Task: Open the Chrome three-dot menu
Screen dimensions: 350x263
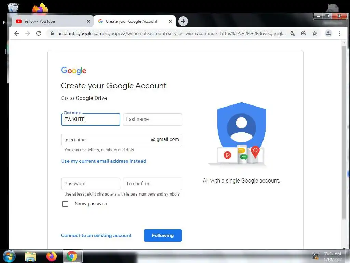Action: [339, 33]
